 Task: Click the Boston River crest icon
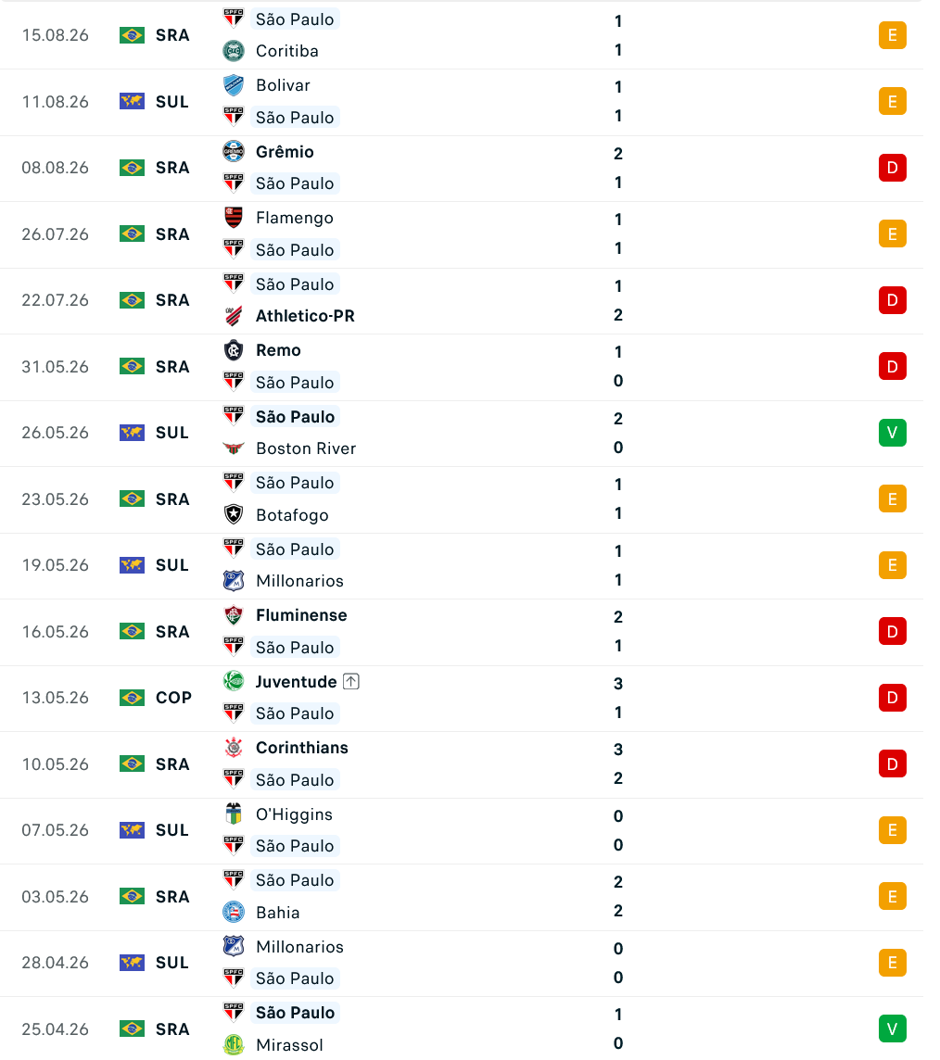pyautogui.click(x=234, y=448)
